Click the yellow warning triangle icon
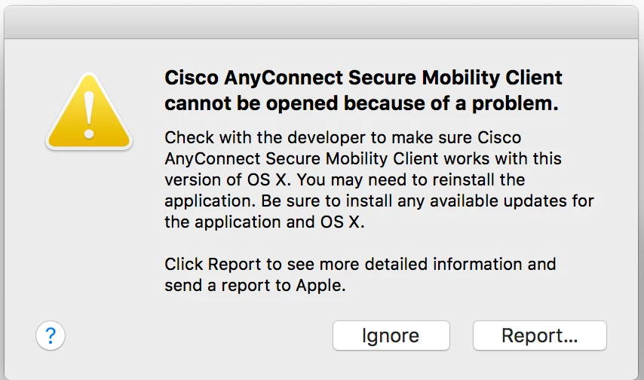Image resolution: width=644 pixels, height=380 pixels. click(89, 112)
